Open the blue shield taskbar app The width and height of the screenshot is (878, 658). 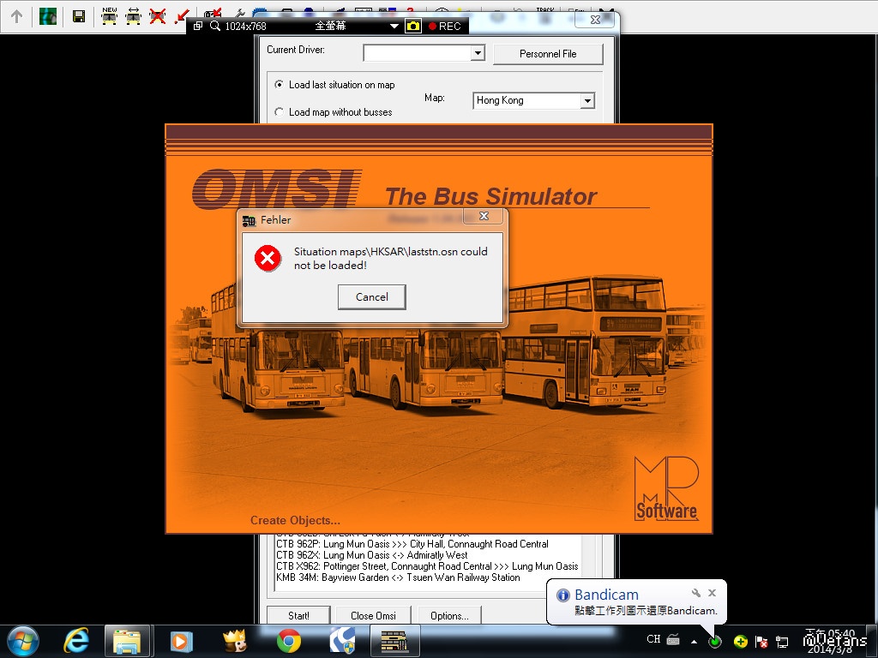[x=342, y=641]
